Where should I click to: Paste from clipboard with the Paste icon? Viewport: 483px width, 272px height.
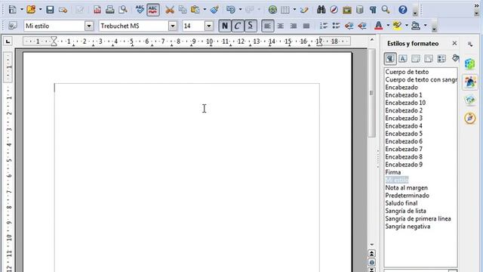(195, 10)
